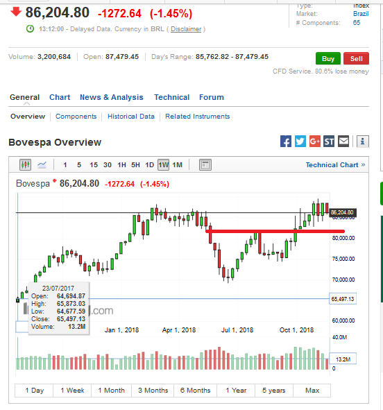
Task: Show the Max chart range
Action: tap(312, 391)
